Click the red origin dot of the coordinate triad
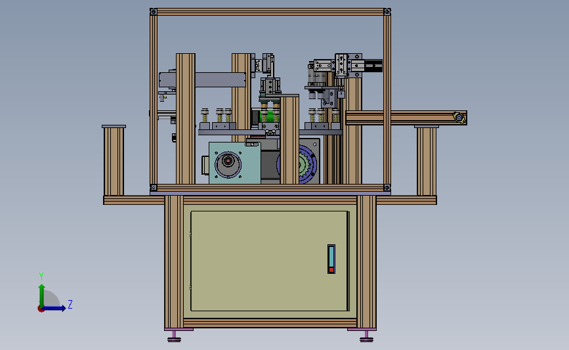This screenshot has width=569, height=350. coord(41,309)
